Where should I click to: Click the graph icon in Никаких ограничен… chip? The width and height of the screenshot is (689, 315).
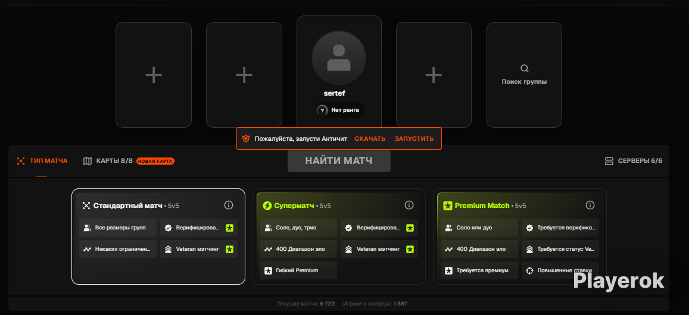coord(88,249)
